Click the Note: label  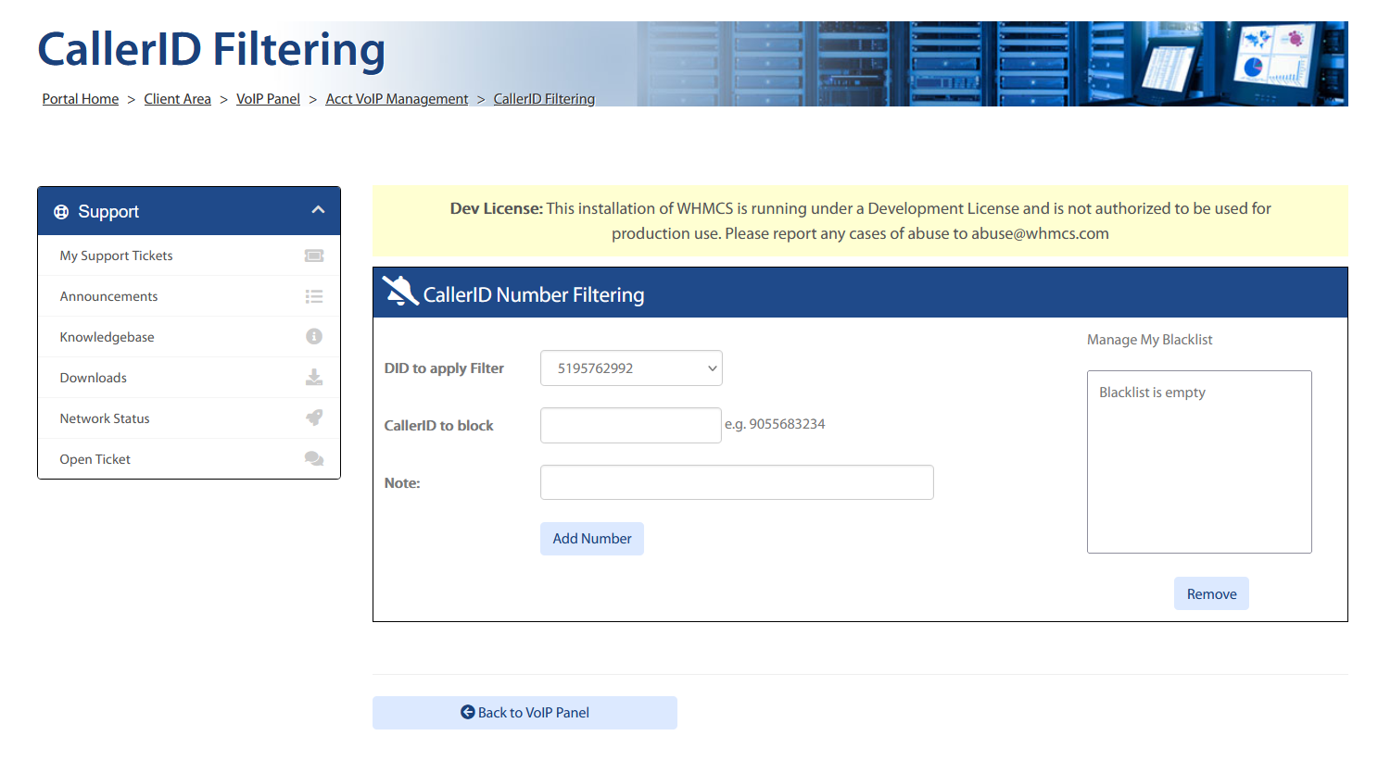[x=402, y=483]
